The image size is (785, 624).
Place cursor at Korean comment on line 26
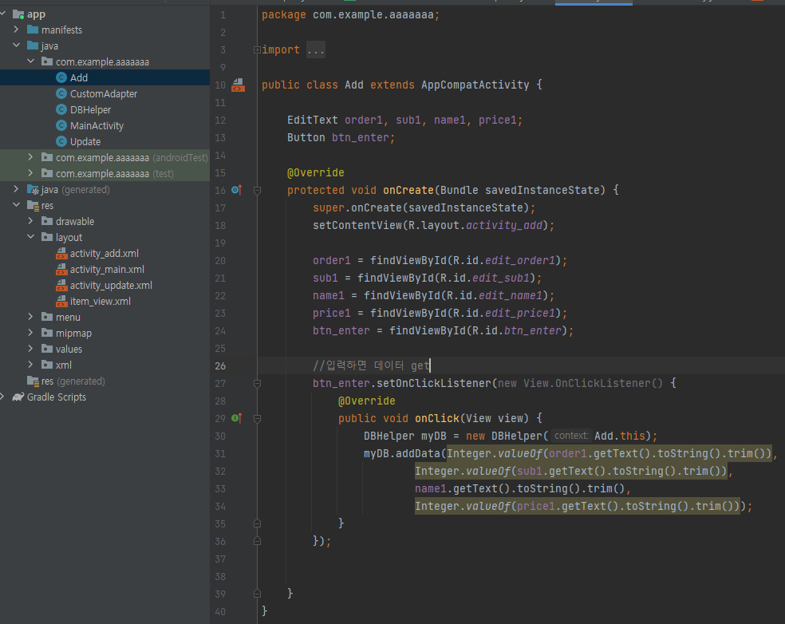pos(371,365)
